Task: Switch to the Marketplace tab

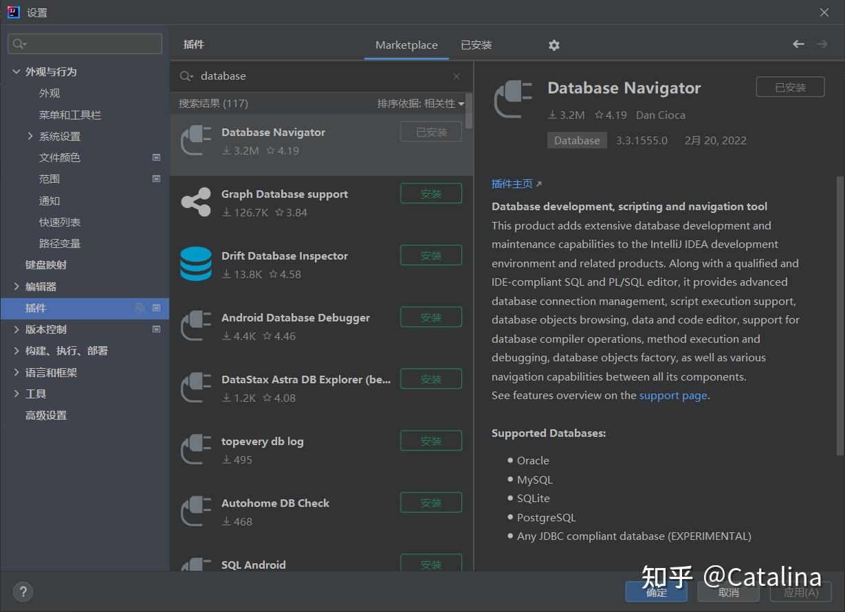Action: tap(406, 45)
